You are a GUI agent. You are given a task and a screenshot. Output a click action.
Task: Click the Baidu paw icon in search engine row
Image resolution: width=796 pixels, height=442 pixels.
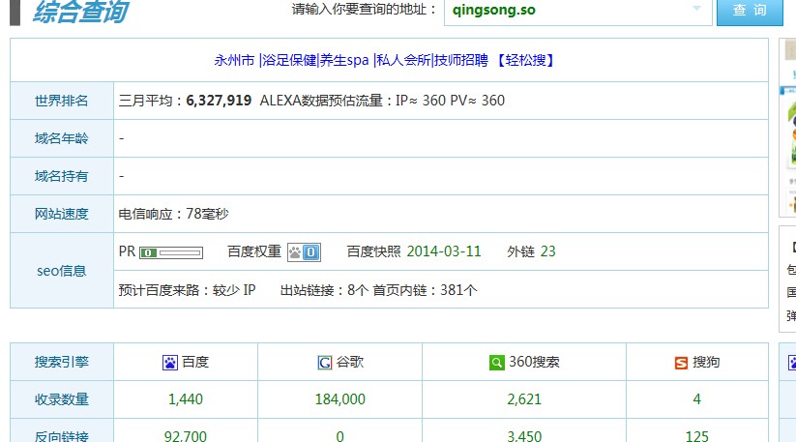[170, 363]
